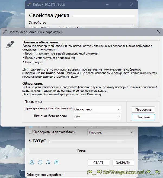This screenshot has height=178, width=163.
Task: Click the info about Rufus icon
Action: [x=40, y=162]
